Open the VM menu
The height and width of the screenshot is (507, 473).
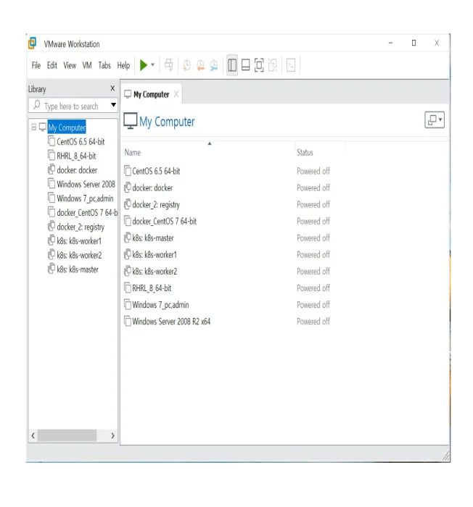(x=87, y=65)
